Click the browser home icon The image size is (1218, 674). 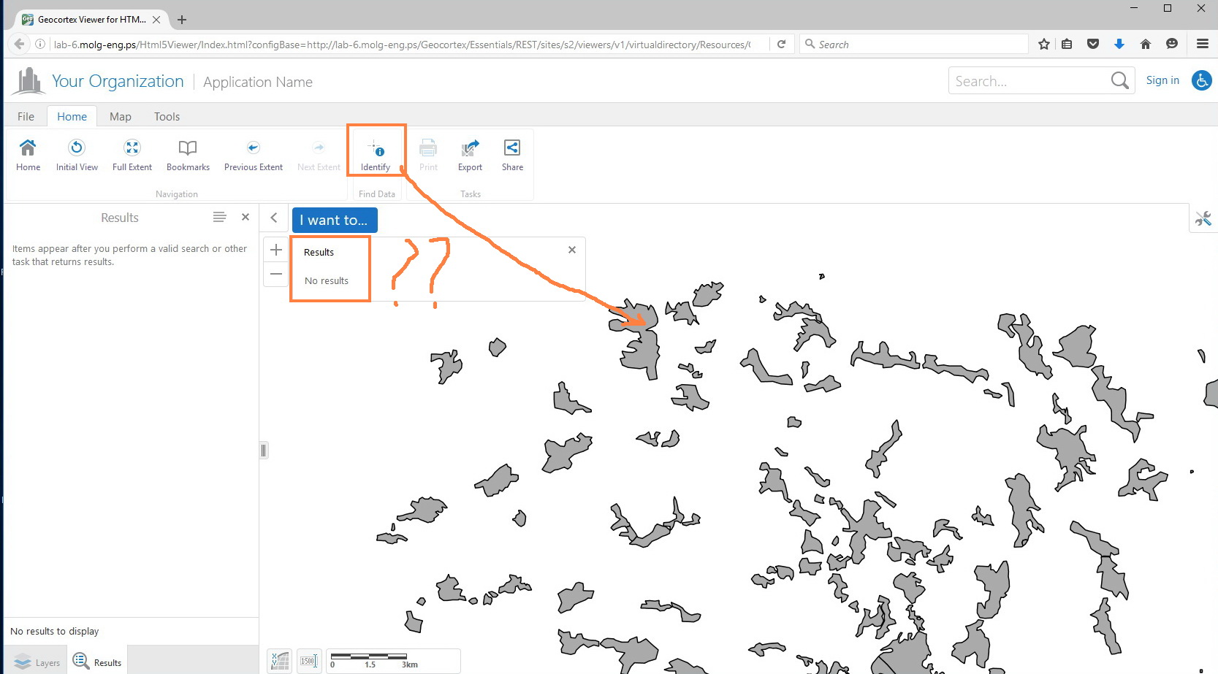point(1146,44)
